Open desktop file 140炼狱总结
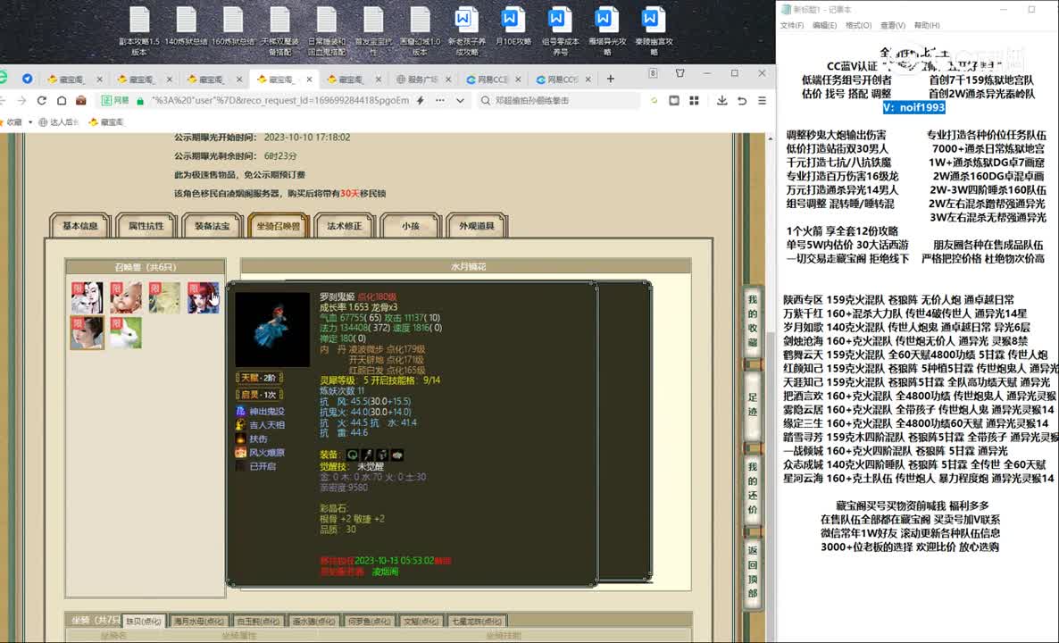 pyautogui.click(x=186, y=27)
